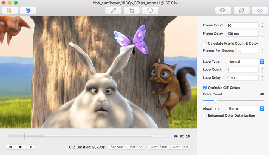Click the Loop Delay stepper arrows
This screenshot has height=155, width=269.
point(262,77)
